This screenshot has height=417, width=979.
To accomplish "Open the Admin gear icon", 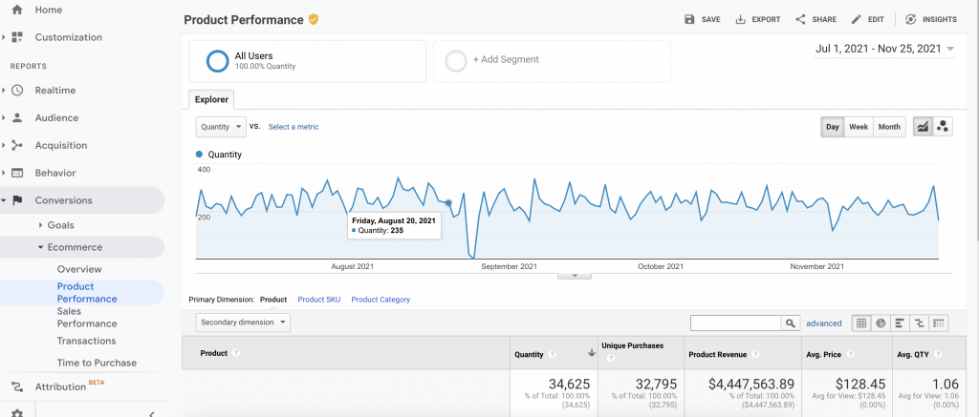I will point(17,412).
